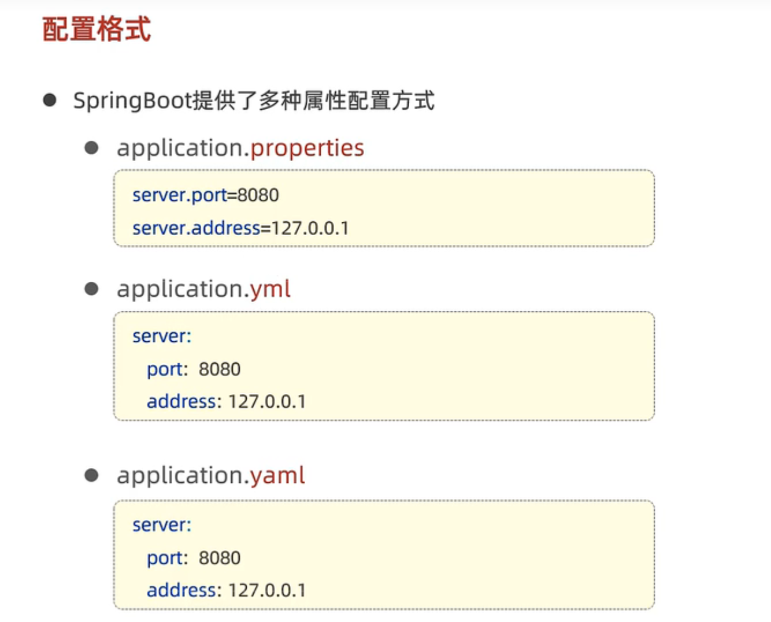Click the red 'yml' extension text

(270, 289)
